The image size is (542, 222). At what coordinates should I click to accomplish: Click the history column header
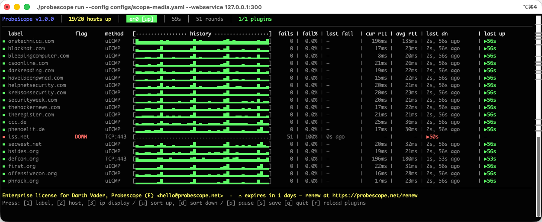201,34
